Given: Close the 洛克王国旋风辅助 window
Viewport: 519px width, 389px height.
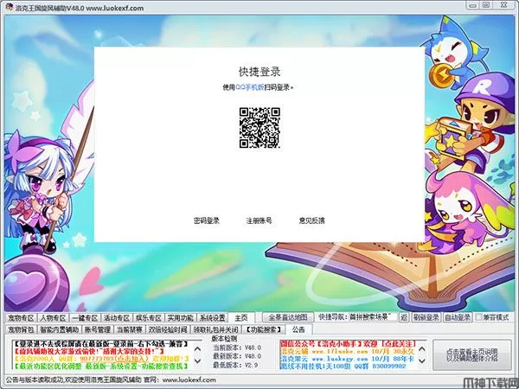Looking at the screenshot, I should click(x=504, y=5).
